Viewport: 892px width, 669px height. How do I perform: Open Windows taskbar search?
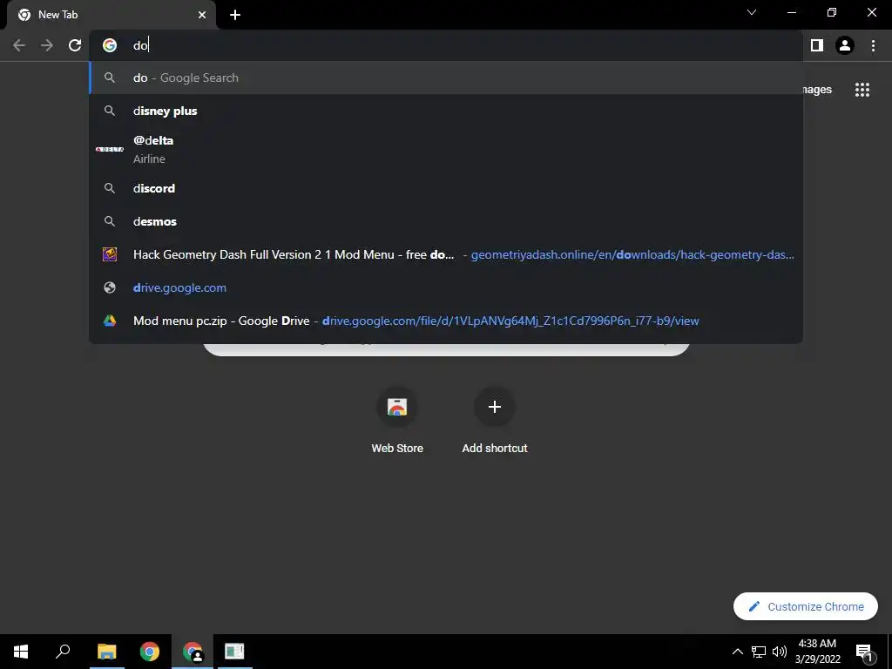63,652
